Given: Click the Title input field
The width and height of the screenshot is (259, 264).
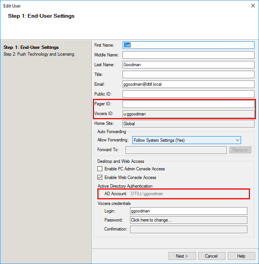Looking at the screenshot, I should [x=188, y=74].
